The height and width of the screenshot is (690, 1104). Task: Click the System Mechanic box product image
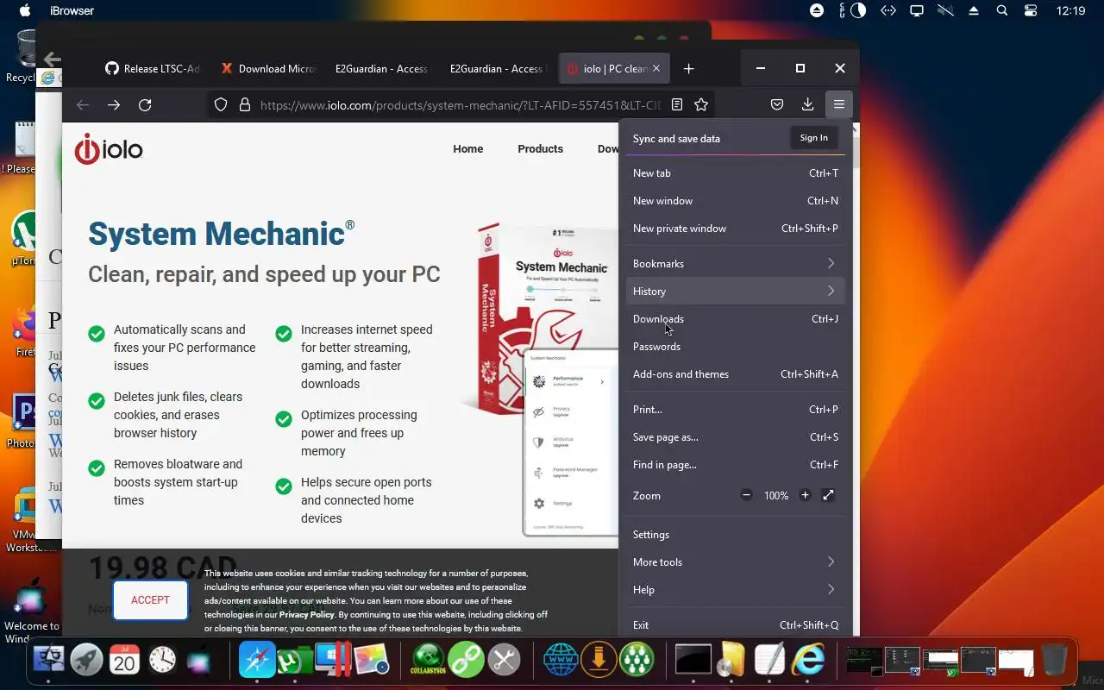click(x=539, y=319)
